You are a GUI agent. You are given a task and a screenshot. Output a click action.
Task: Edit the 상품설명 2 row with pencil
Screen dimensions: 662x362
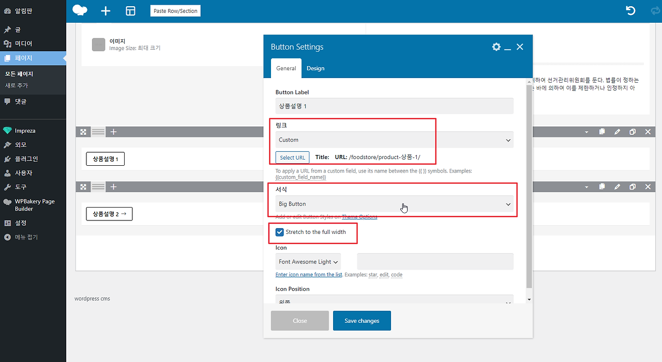(618, 187)
